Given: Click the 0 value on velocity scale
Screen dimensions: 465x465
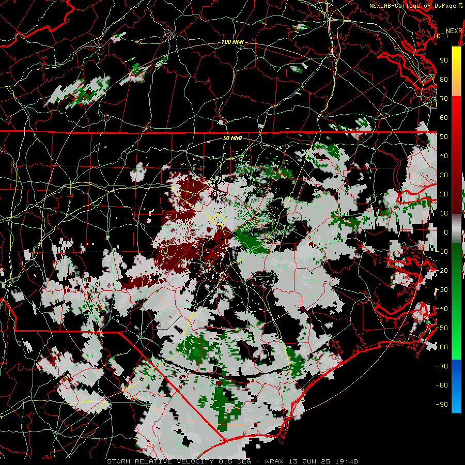Looking at the screenshot, I should tap(446, 233).
